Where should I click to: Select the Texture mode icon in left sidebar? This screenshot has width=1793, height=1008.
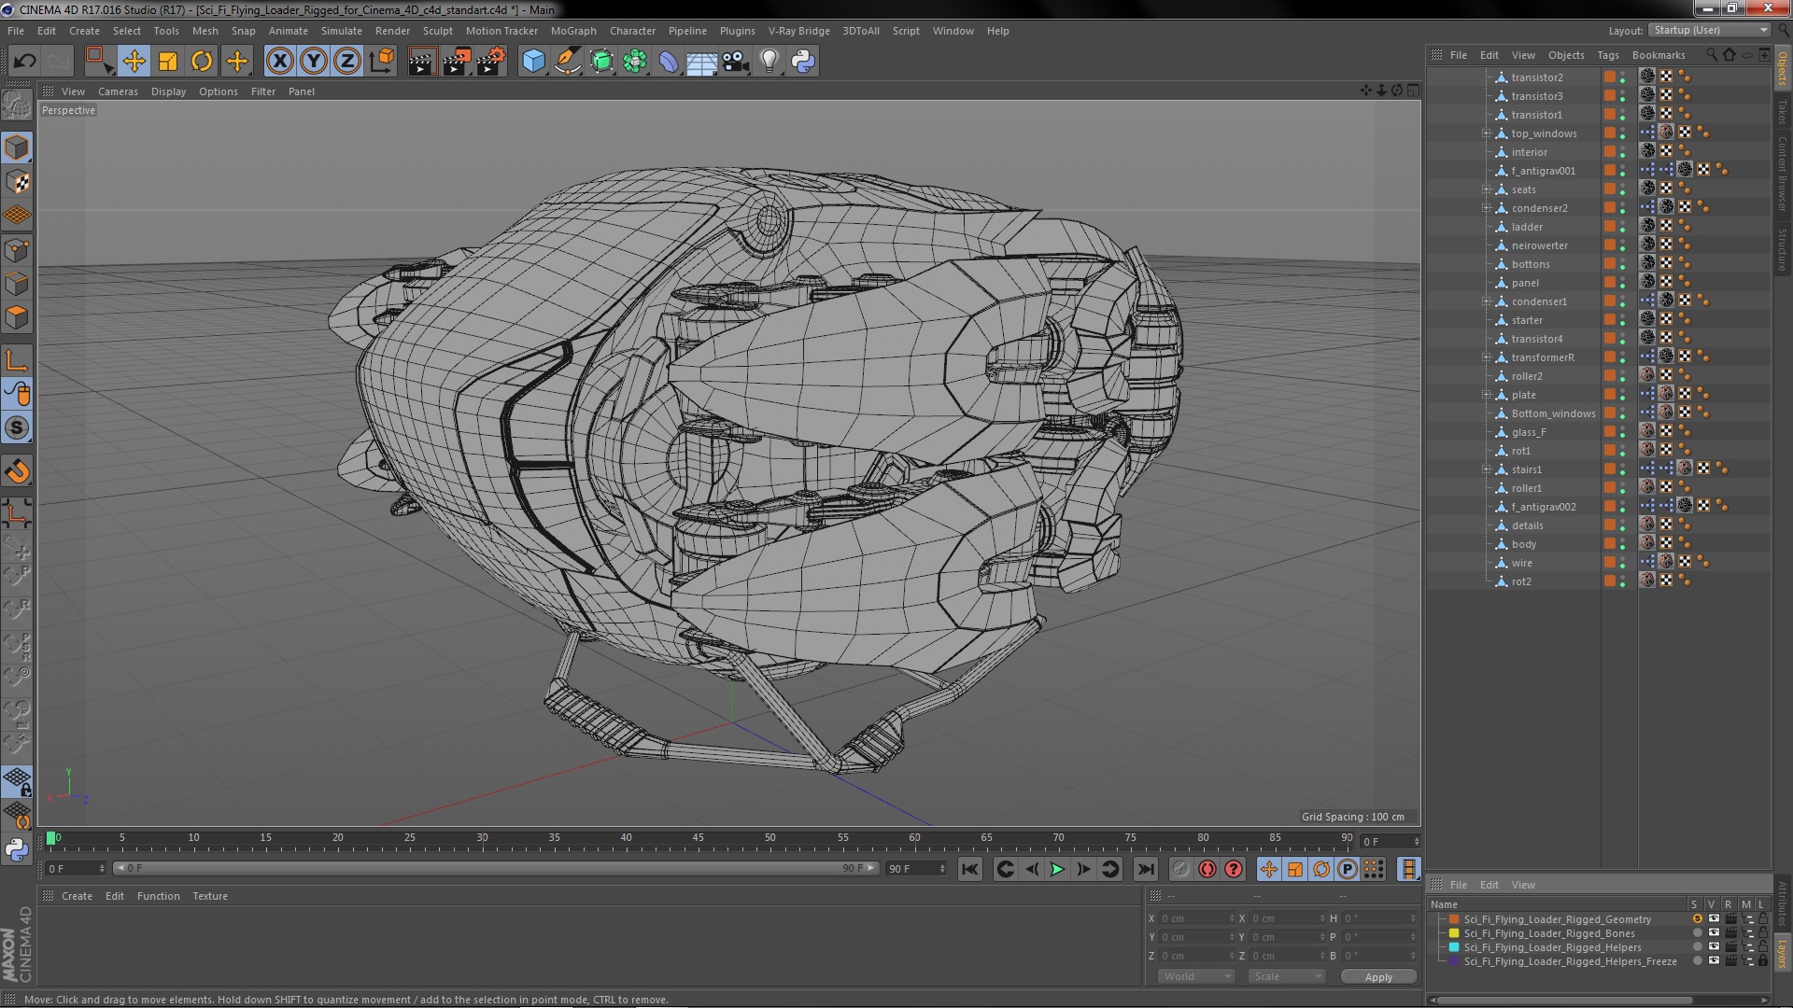17,182
